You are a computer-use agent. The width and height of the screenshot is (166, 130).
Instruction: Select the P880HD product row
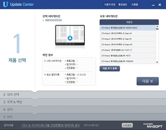[128, 61]
